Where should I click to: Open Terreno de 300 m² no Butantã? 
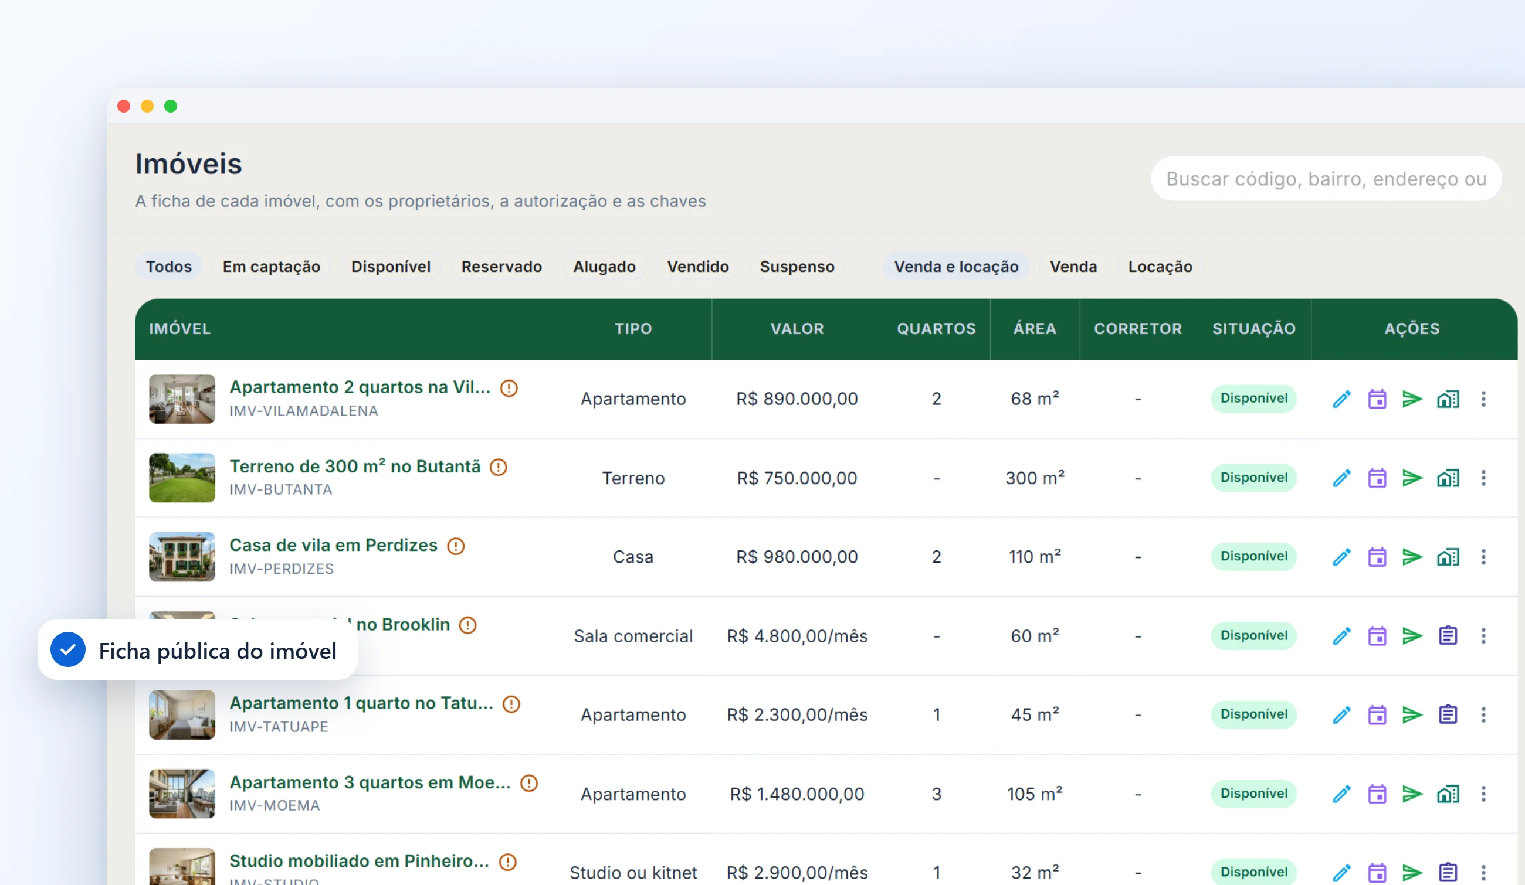[x=355, y=467]
